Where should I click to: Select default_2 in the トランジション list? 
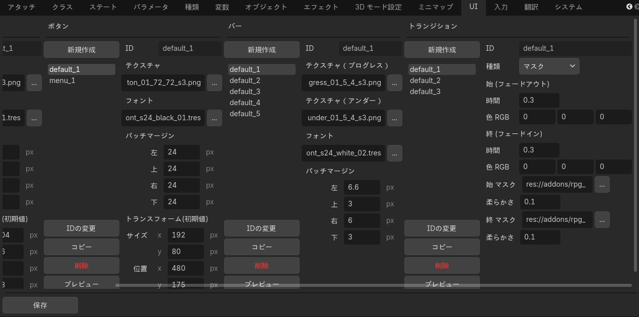coord(442,81)
